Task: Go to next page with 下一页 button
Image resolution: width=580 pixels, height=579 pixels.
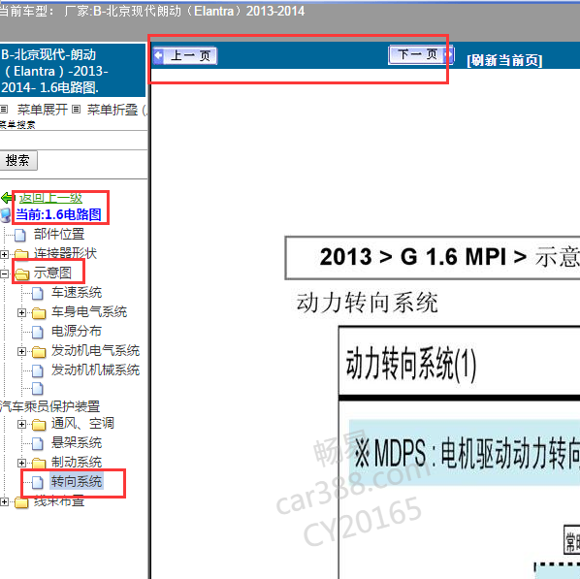Action: point(421,54)
